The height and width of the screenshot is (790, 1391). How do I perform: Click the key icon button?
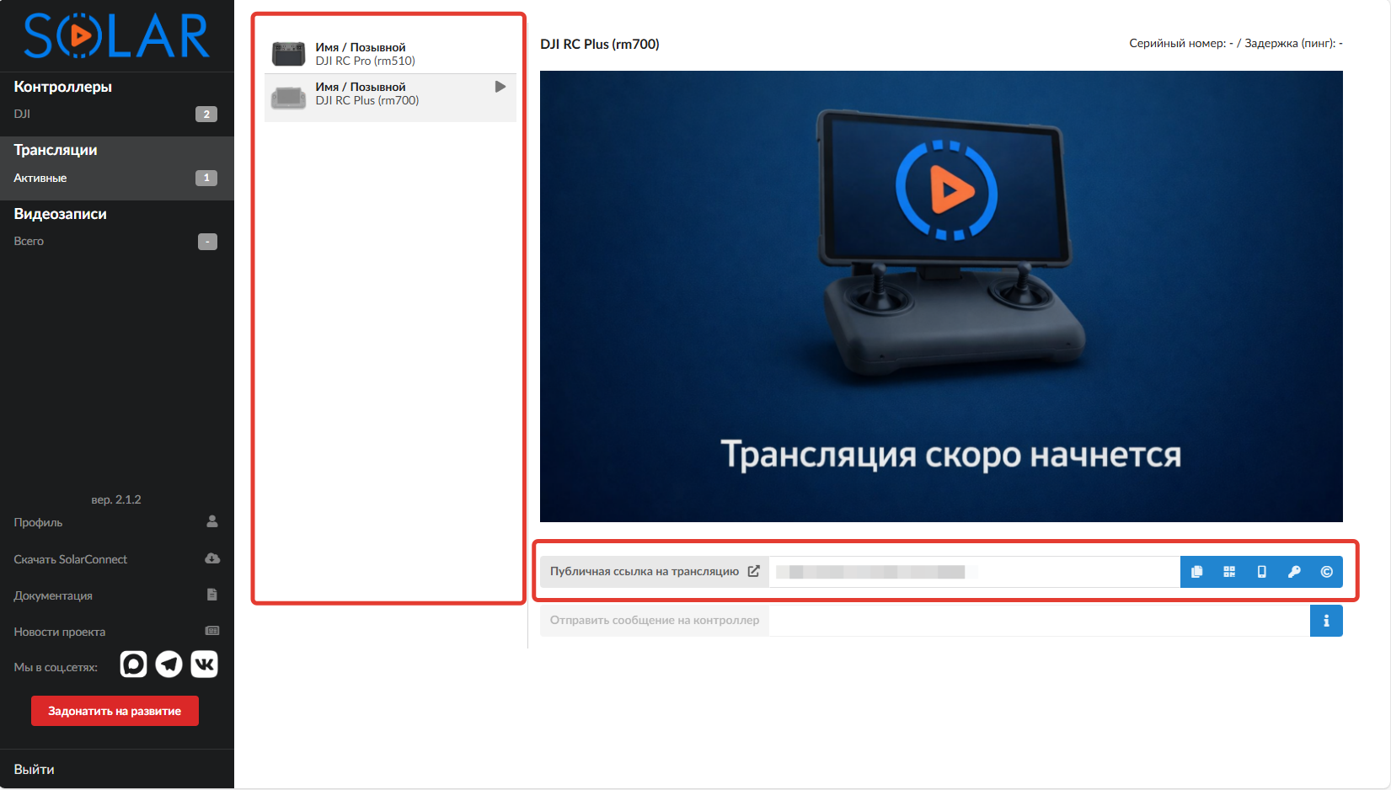(x=1294, y=572)
